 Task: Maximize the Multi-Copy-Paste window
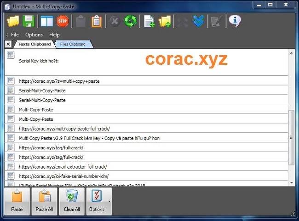[270, 5]
